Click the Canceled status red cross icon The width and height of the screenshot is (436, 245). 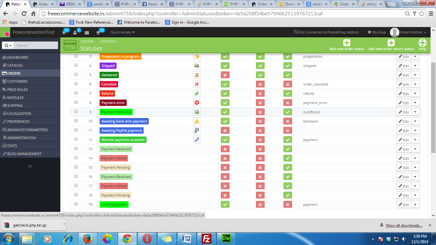197,84
